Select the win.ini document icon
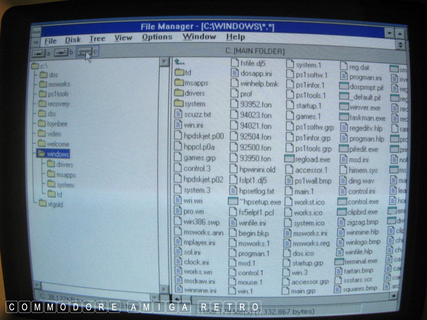427x320 pixels. tap(179, 124)
